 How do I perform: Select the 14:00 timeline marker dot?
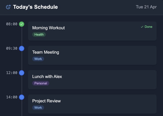(x=22, y=97)
